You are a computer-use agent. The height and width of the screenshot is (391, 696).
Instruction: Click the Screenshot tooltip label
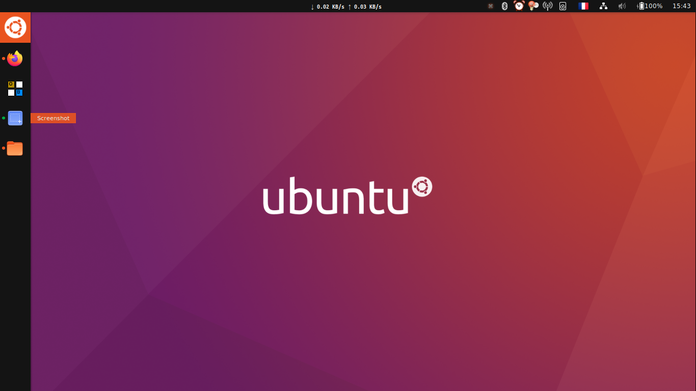[x=53, y=118]
